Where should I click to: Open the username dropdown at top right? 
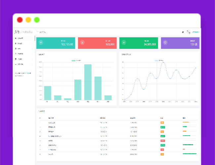(x=196, y=32)
